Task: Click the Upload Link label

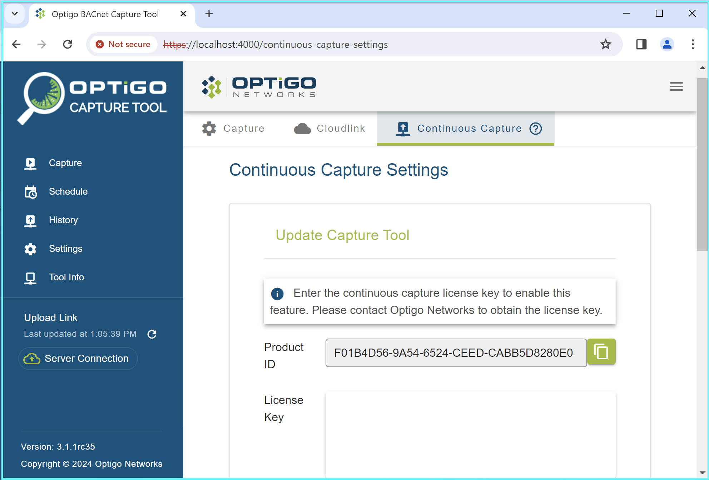Action: coord(50,317)
